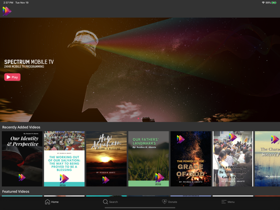Tap the status bar time 2:37 PM
This screenshot has width=280, height=210.
click(9, 3)
